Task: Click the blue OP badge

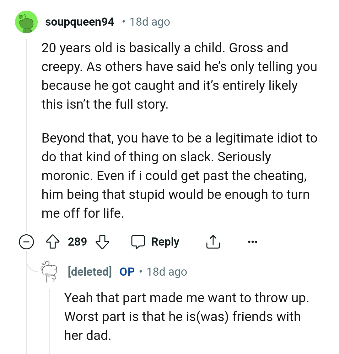Action: 127,272
